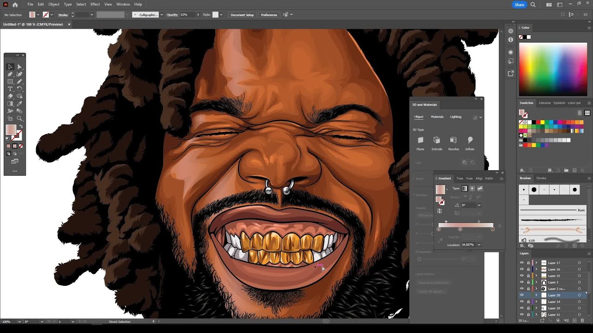This screenshot has width=593, height=333.
Task: Choose the Type tool
Action: pos(10,89)
